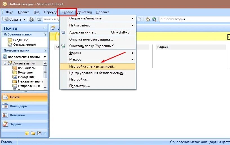Open the Address Book toolbar icon
Screen dimensions: 230x145
coord(39,19)
